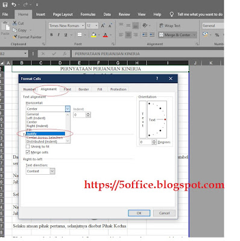240x241 pixels.
Task: Toggle Italic formatting in ribbon
Action: click(x=58, y=35)
